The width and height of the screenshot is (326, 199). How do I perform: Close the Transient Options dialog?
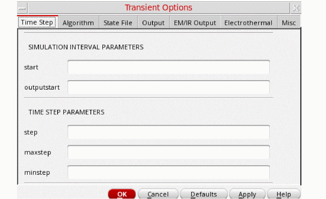pyautogui.click(x=296, y=8)
